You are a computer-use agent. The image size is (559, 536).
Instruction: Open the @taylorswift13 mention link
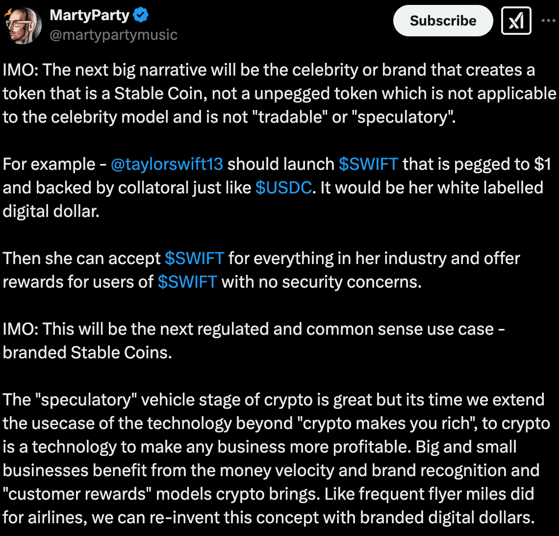(167, 164)
